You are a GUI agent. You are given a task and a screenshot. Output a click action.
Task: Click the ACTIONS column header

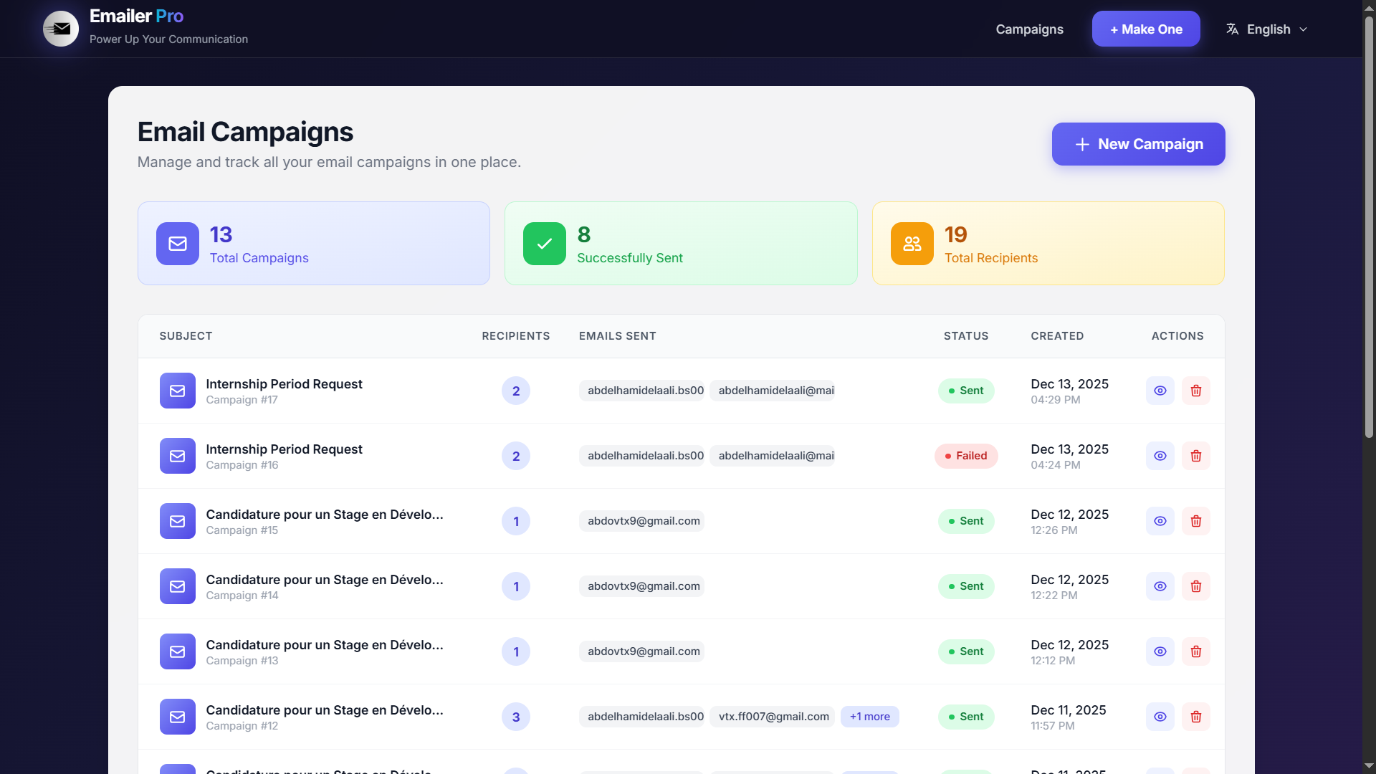[x=1177, y=336]
